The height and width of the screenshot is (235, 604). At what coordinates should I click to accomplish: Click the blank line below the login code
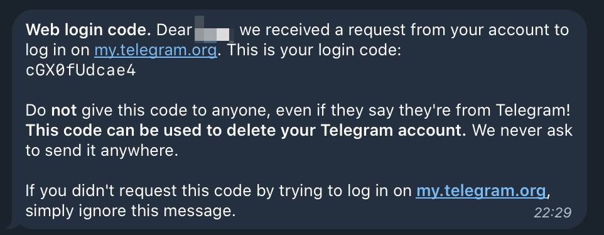[x=269, y=91]
